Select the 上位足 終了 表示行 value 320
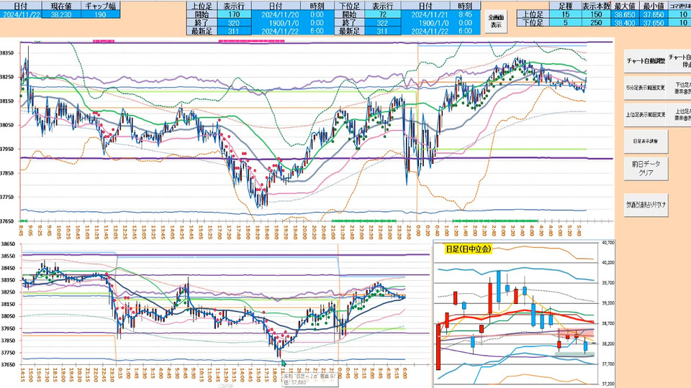This screenshot has width=691, height=388. click(234, 23)
